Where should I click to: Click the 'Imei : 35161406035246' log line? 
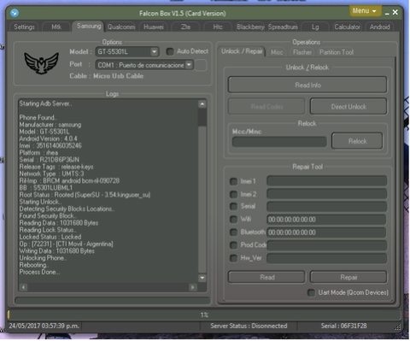50,146
